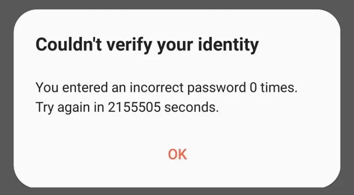Screen dimensions: 354x195
Task: Click the "0 times" text
Action: point(272,87)
